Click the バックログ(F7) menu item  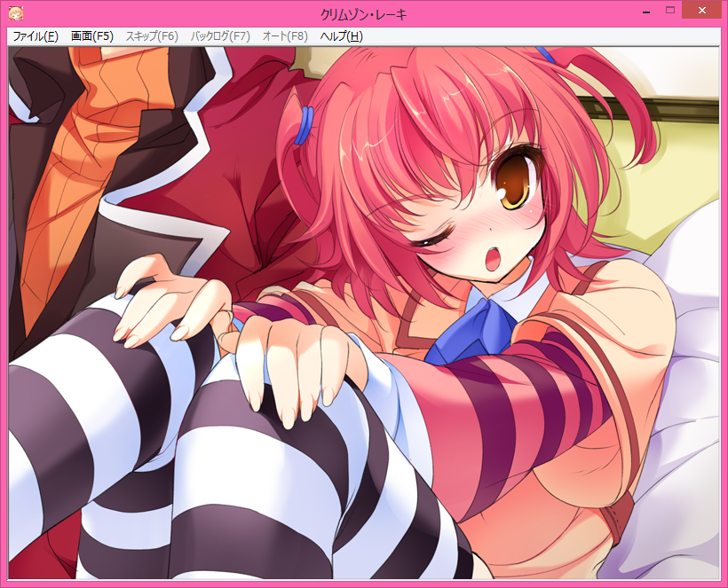pyautogui.click(x=220, y=36)
